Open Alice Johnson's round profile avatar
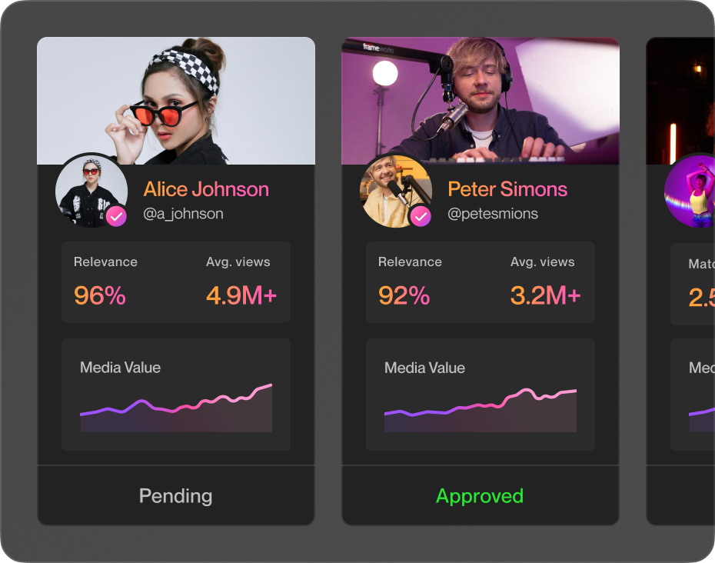 pos(88,188)
